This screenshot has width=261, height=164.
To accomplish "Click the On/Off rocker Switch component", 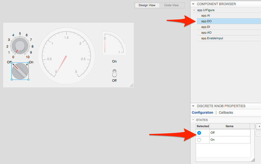I will pyautogui.click(x=114, y=73).
